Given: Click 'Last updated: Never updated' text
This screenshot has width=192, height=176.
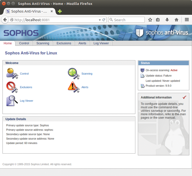Looking at the screenshot, I should point(163,81).
